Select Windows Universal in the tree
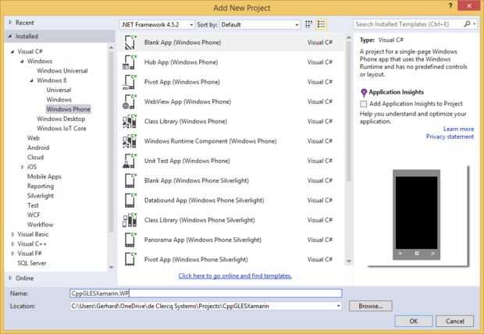The height and width of the screenshot is (334, 484). pyautogui.click(x=62, y=71)
